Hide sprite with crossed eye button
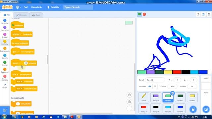212x119 pixels. 155,87
